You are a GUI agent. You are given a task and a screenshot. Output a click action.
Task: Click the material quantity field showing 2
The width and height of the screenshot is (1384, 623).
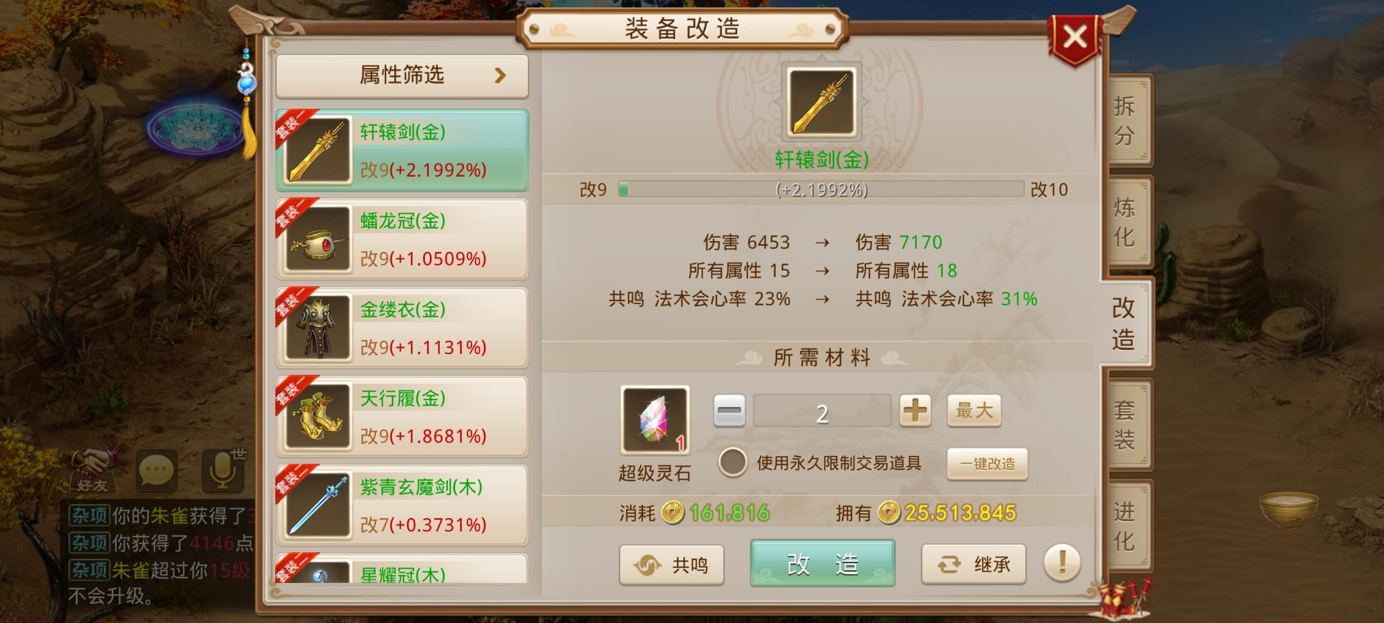click(822, 411)
